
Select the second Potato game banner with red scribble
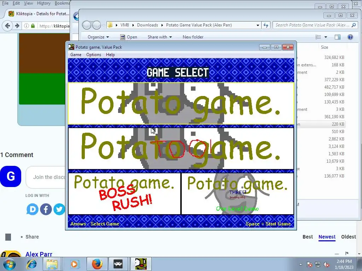pyautogui.click(x=181, y=149)
